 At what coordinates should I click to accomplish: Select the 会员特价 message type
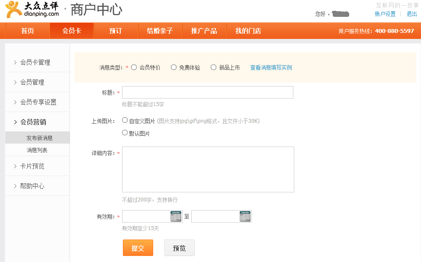coord(134,67)
